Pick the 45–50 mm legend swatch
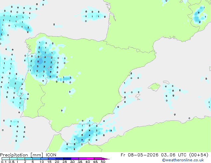This screenshot has width=211, height=163. [98, 159]
